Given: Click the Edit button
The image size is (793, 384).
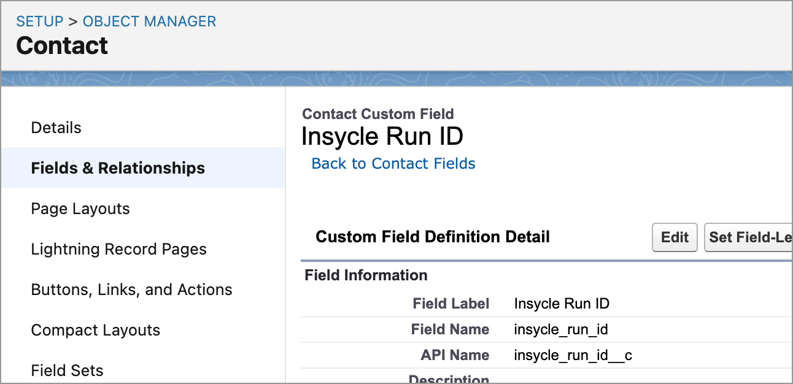Looking at the screenshot, I should click(x=675, y=237).
